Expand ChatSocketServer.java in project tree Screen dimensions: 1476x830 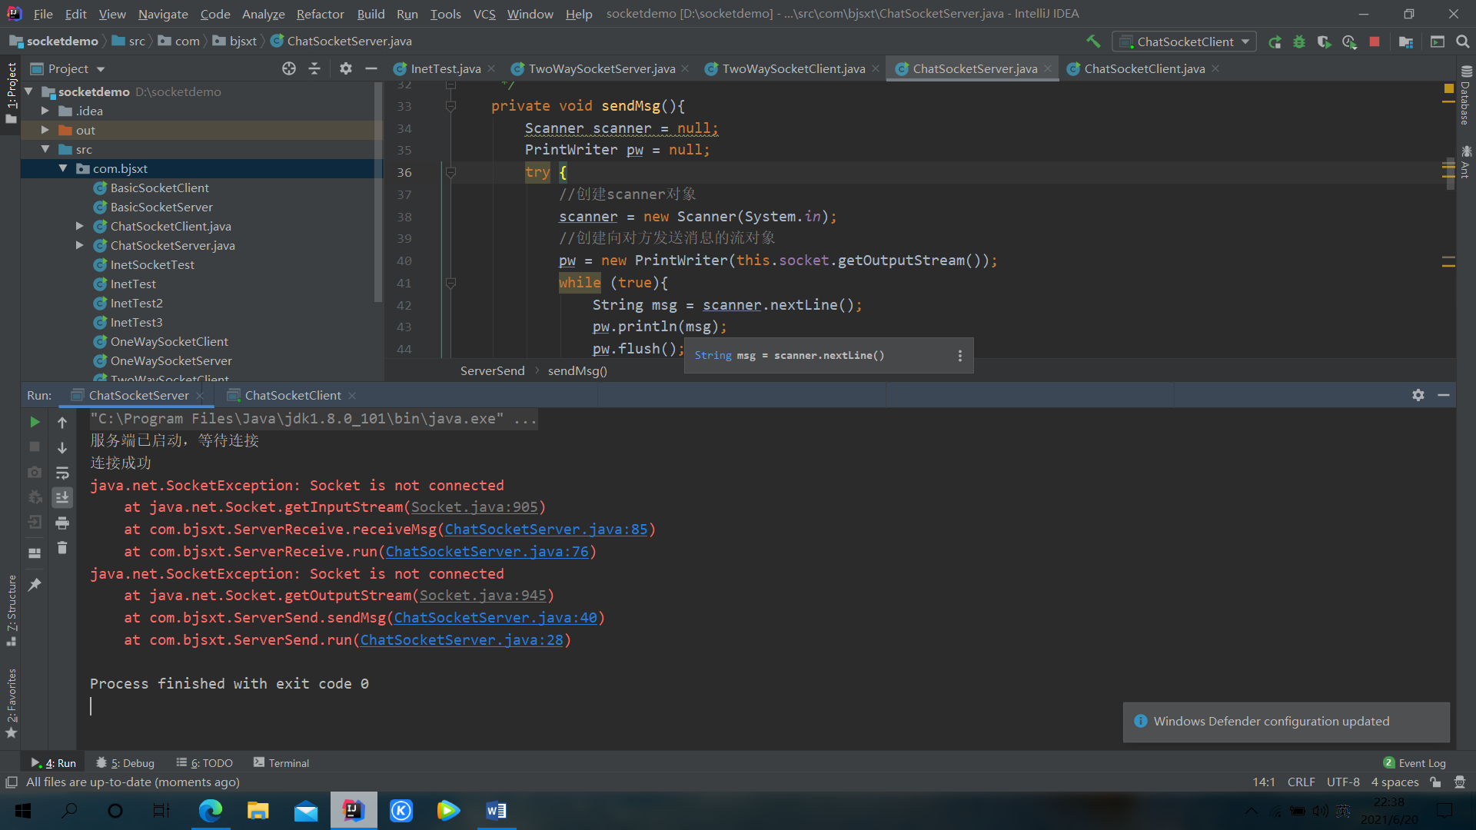click(80, 245)
